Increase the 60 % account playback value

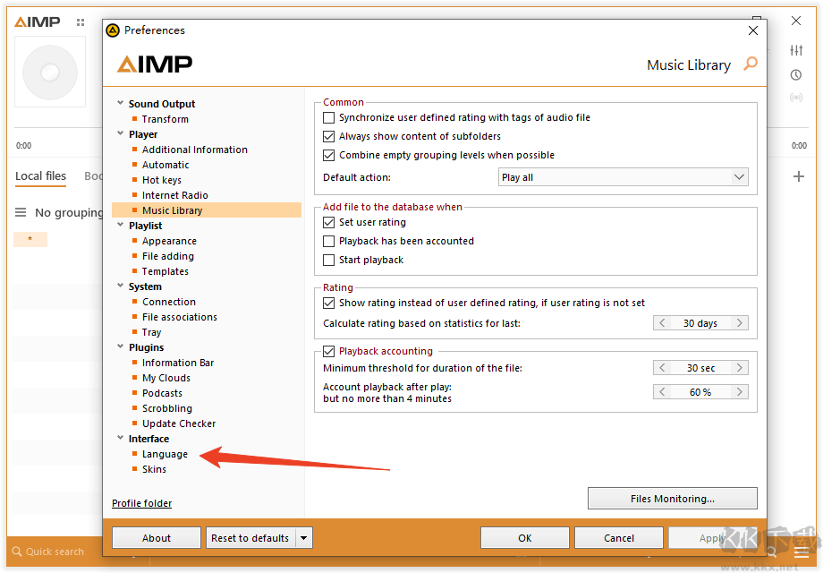click(740, 392)
